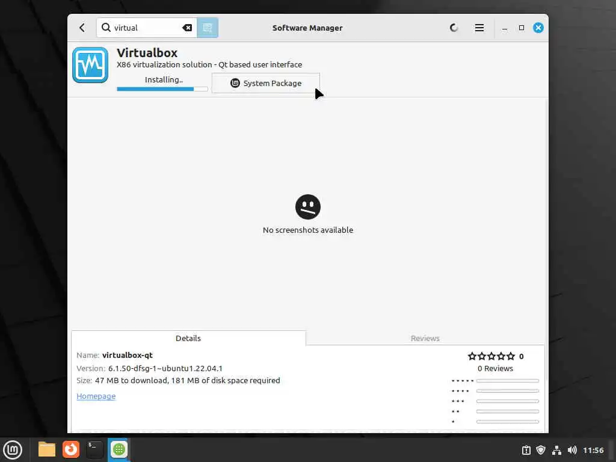Image resolution: width=616 pixels, height=462 pixels.
Task: Maximize the Software Manager window
Action: tap(522, 28)
